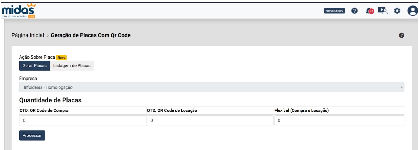Click the Flexível (Compra e Locação) column header
Screen dimensions: 419x150
[x=302, y=110]
